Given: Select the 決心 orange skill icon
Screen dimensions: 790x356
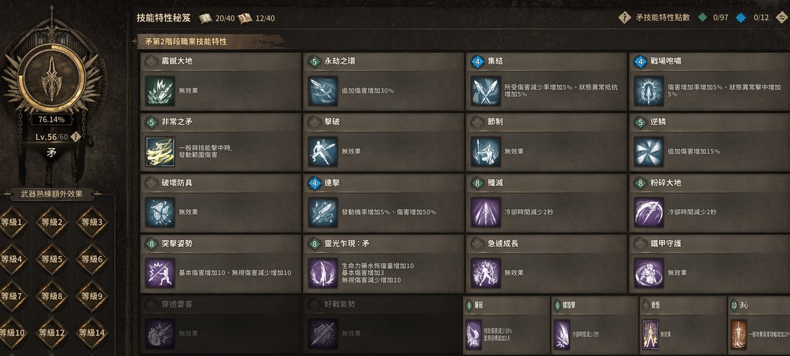Looking at the screenshot, I should tap(738, 334).
